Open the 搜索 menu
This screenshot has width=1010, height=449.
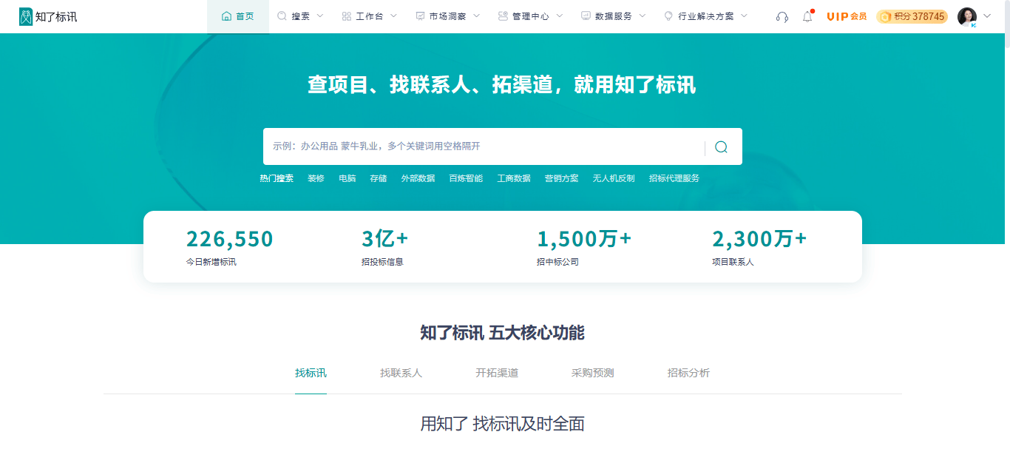tap(301, 16)
